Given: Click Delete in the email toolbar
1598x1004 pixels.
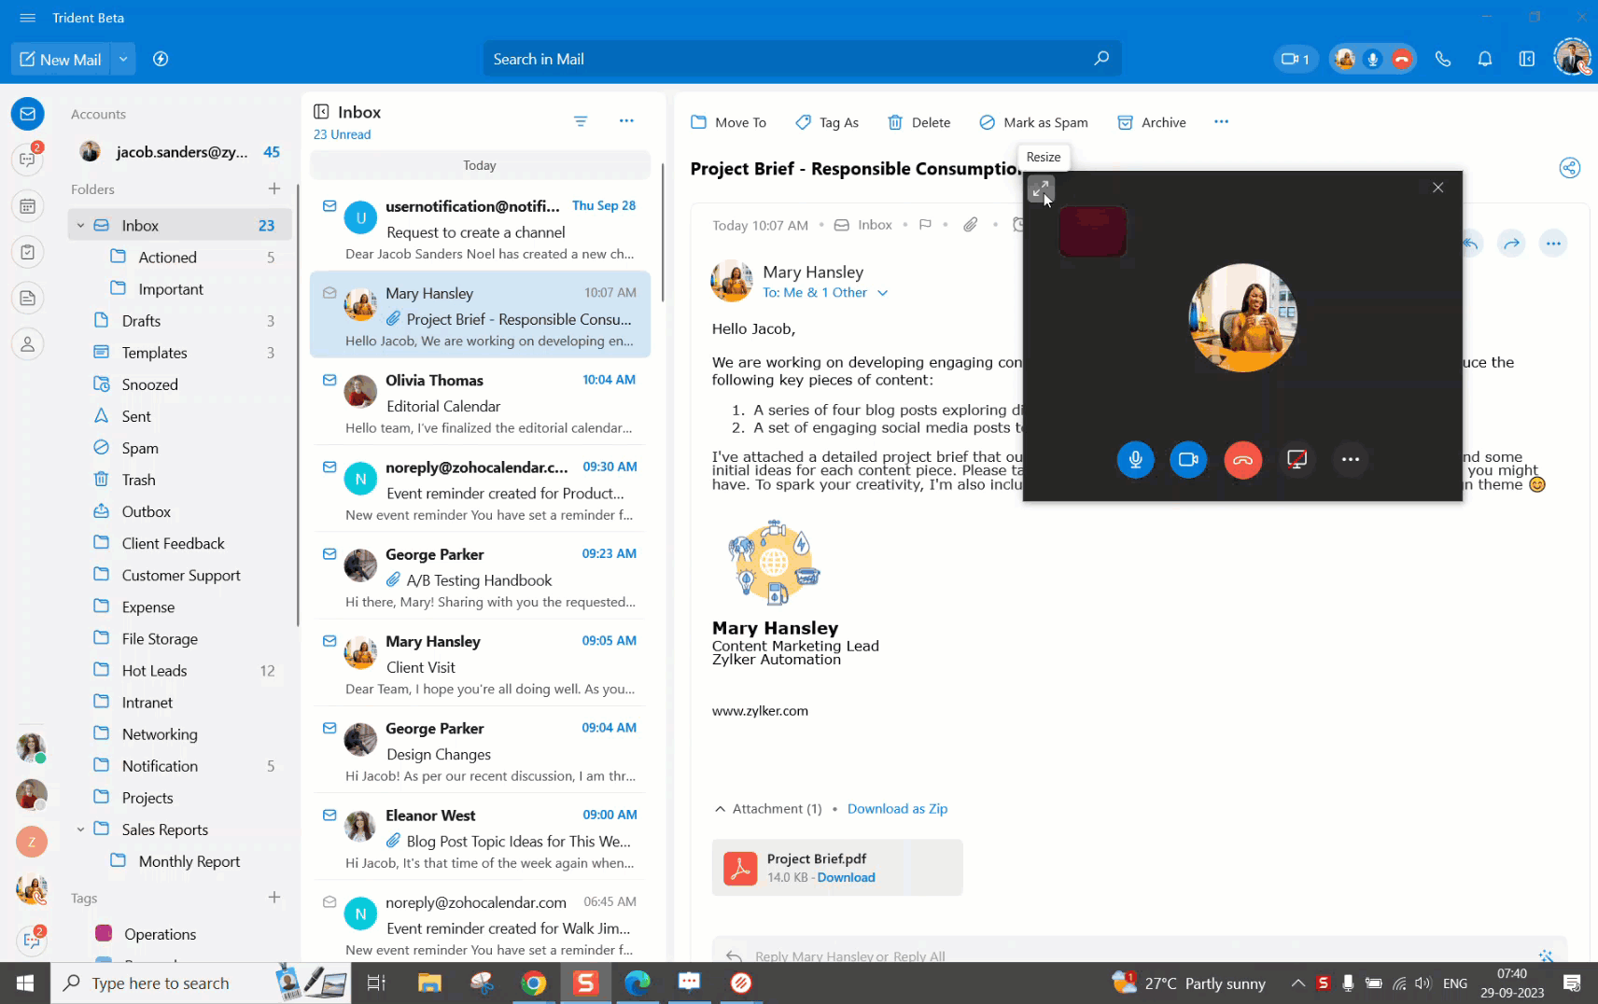Looking at the screenshot, I should (919, 122).
